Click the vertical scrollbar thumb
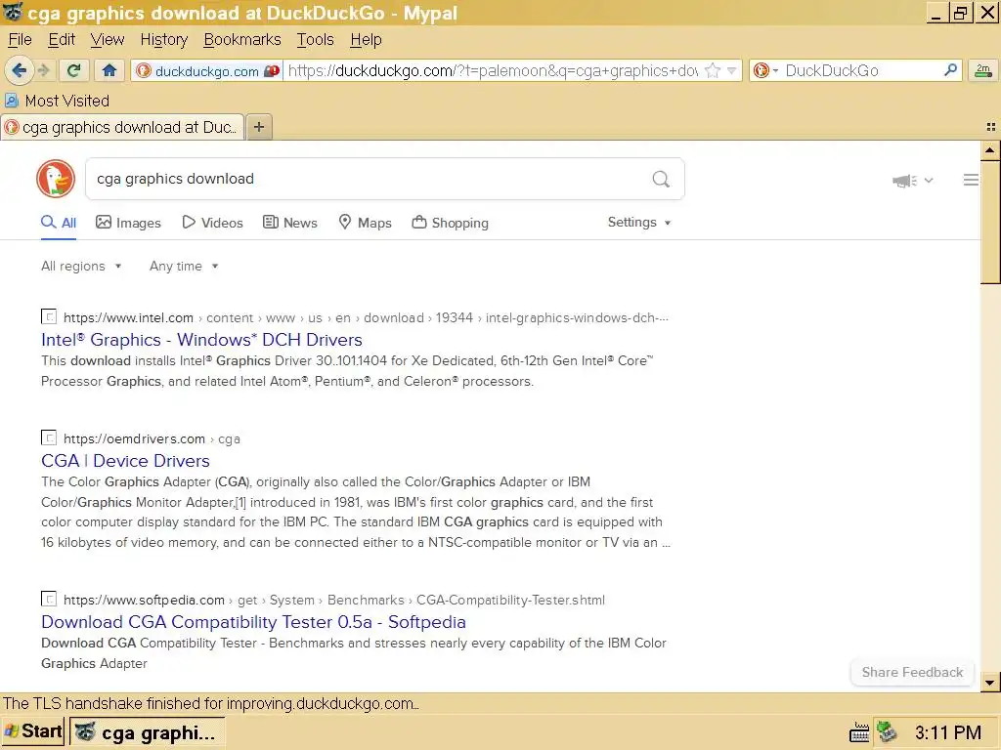Image resolution: width=1001 pixels, height=750 pixels. coord(990,222)
